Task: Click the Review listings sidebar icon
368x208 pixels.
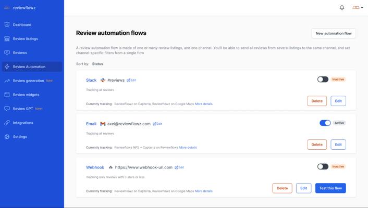Action: [x=7, y=38]
